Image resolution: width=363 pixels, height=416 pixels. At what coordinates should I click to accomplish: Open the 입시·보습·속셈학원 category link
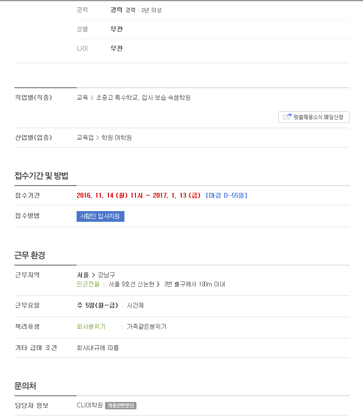(x=166, y=98)
